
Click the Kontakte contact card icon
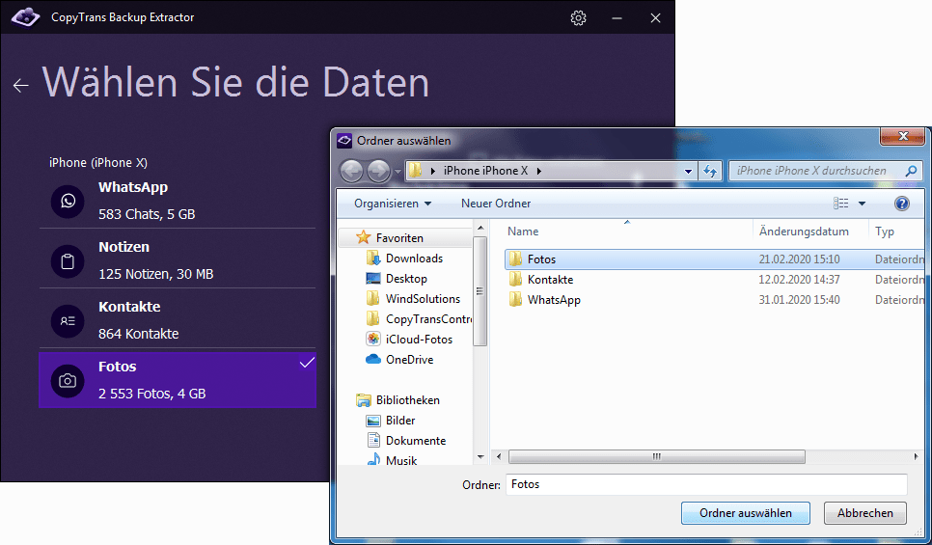(68, 321)
